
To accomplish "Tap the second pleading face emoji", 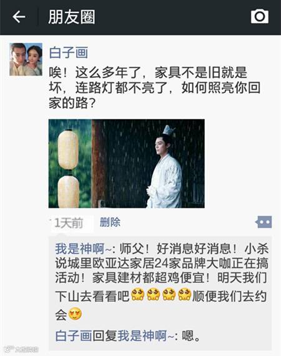I will tap(153, 294).
